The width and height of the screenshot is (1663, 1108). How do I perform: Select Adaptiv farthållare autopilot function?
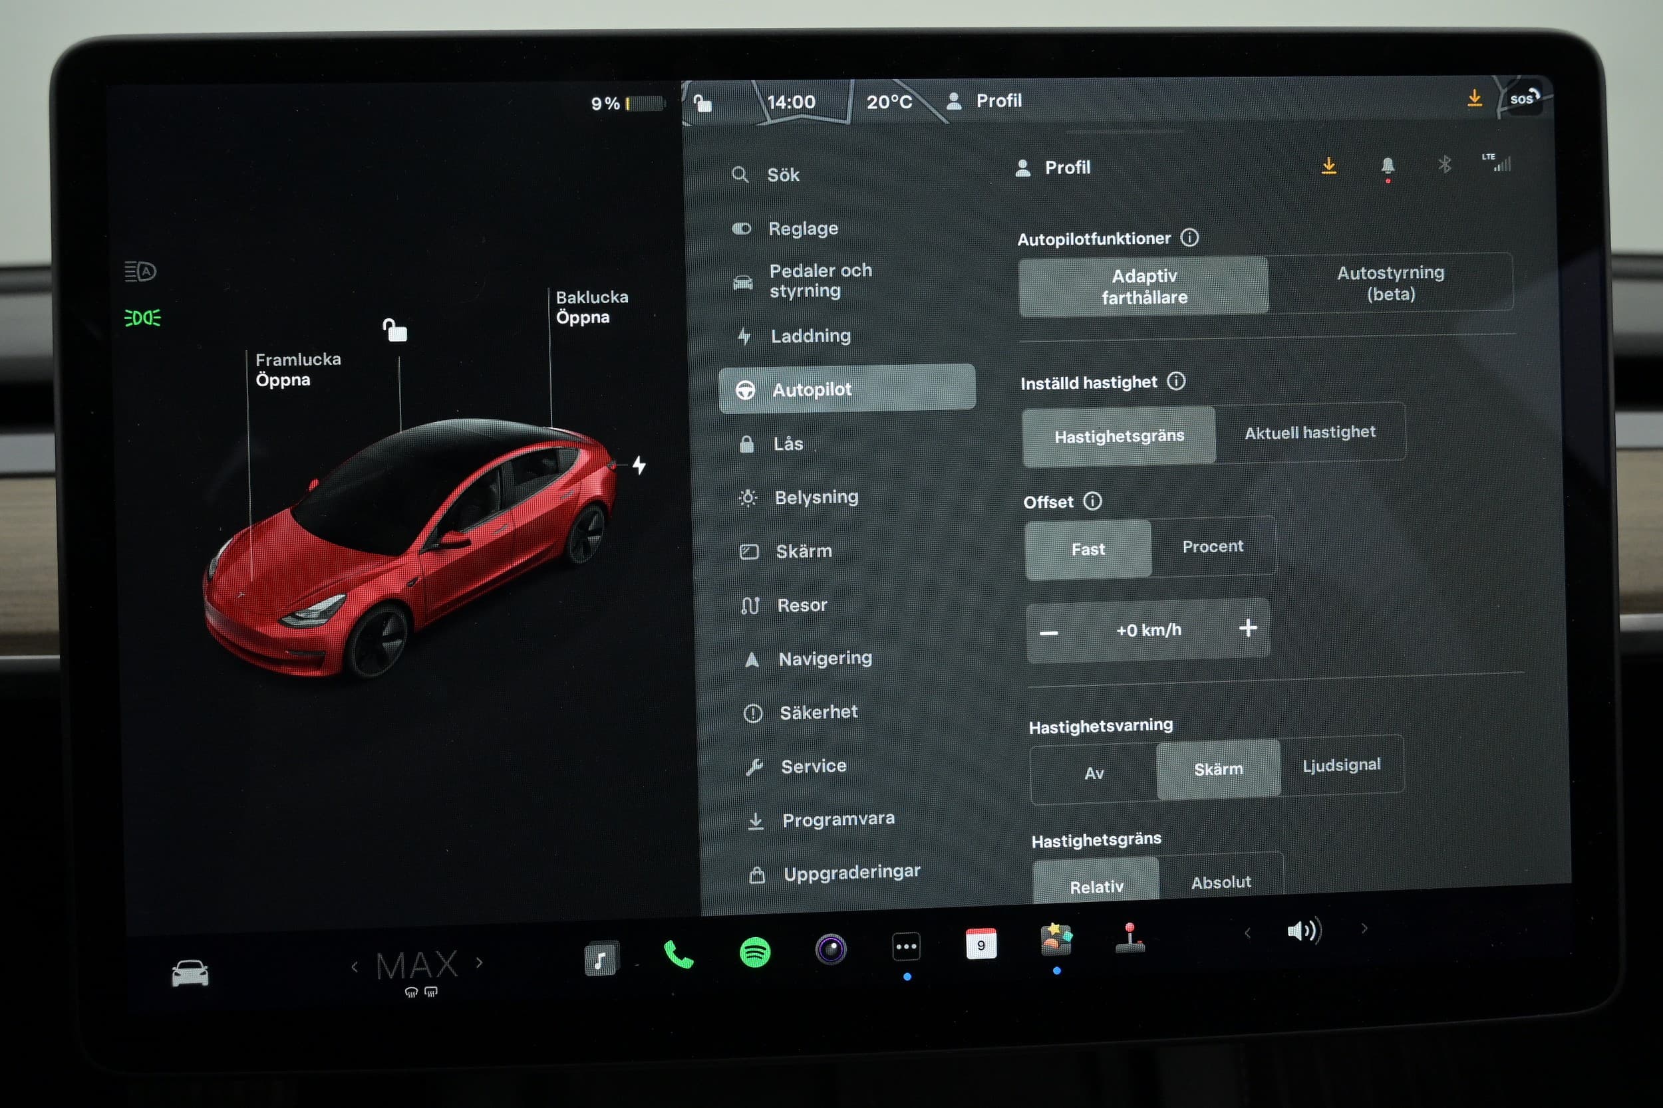[x=1143, y=286]
